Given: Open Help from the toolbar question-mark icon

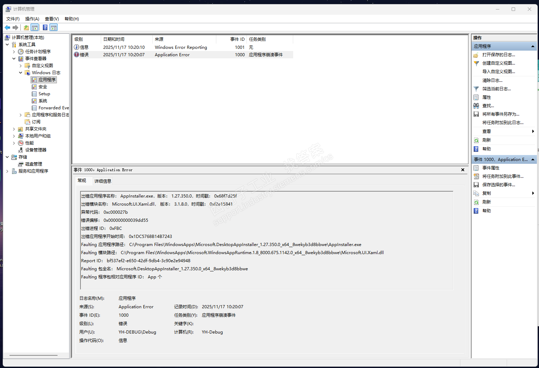Looking at the screenshot, I should 45,27.
